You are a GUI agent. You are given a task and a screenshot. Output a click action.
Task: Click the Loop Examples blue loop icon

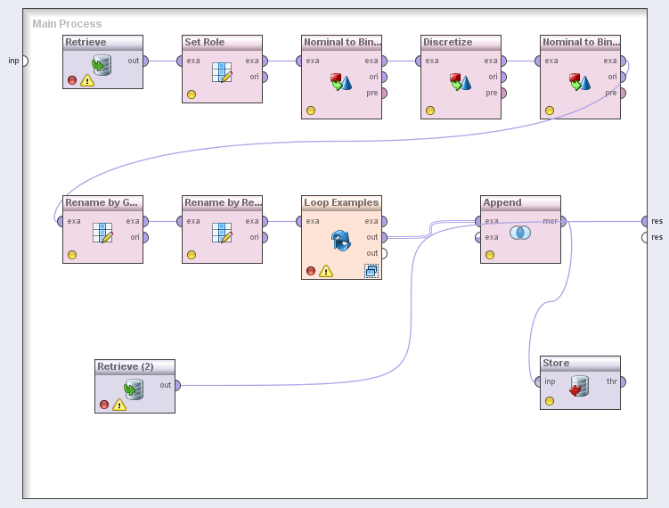click(341, 239)
